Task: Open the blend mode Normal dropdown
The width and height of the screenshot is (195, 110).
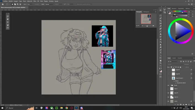Action: pos(49,4)
